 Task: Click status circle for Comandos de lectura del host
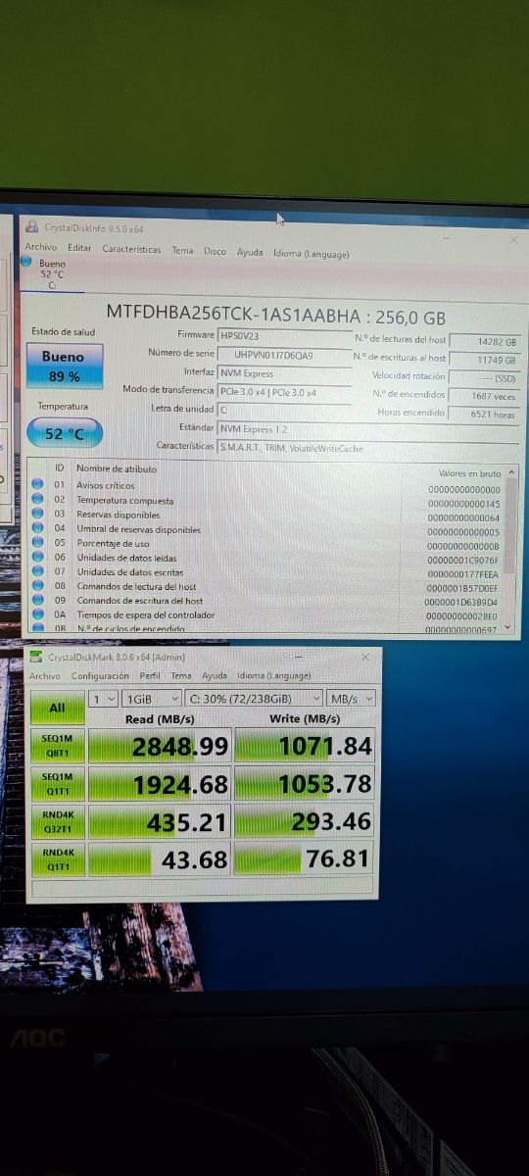click(x=37, y=584)
